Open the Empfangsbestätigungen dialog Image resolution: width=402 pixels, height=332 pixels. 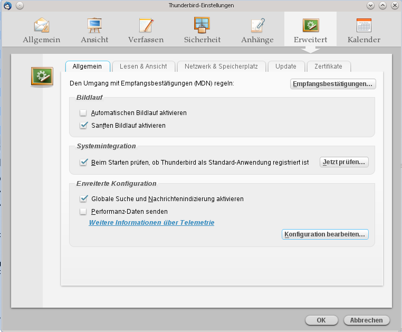pos(333,84)
